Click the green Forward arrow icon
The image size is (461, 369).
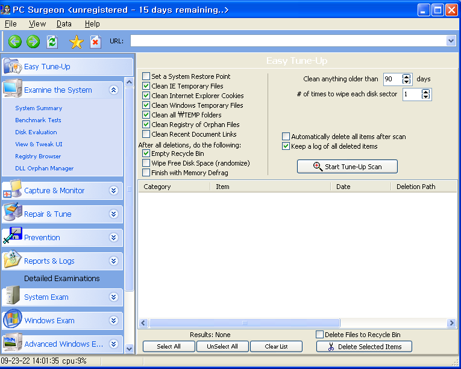[33, 42]
